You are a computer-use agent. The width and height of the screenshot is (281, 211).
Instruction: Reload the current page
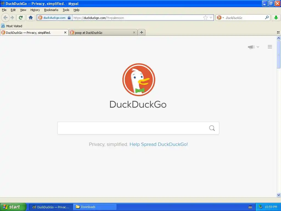(x=21, y=18)
